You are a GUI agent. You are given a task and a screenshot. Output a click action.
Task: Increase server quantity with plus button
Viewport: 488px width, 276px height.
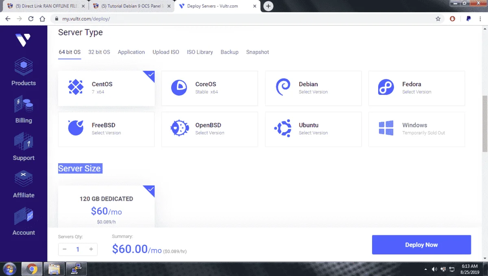[91, 249]
